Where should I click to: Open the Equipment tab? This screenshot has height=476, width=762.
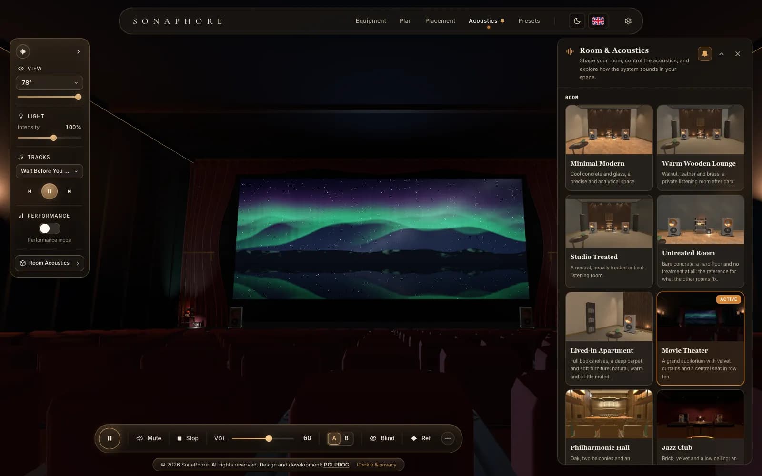[x=371, y=21]
